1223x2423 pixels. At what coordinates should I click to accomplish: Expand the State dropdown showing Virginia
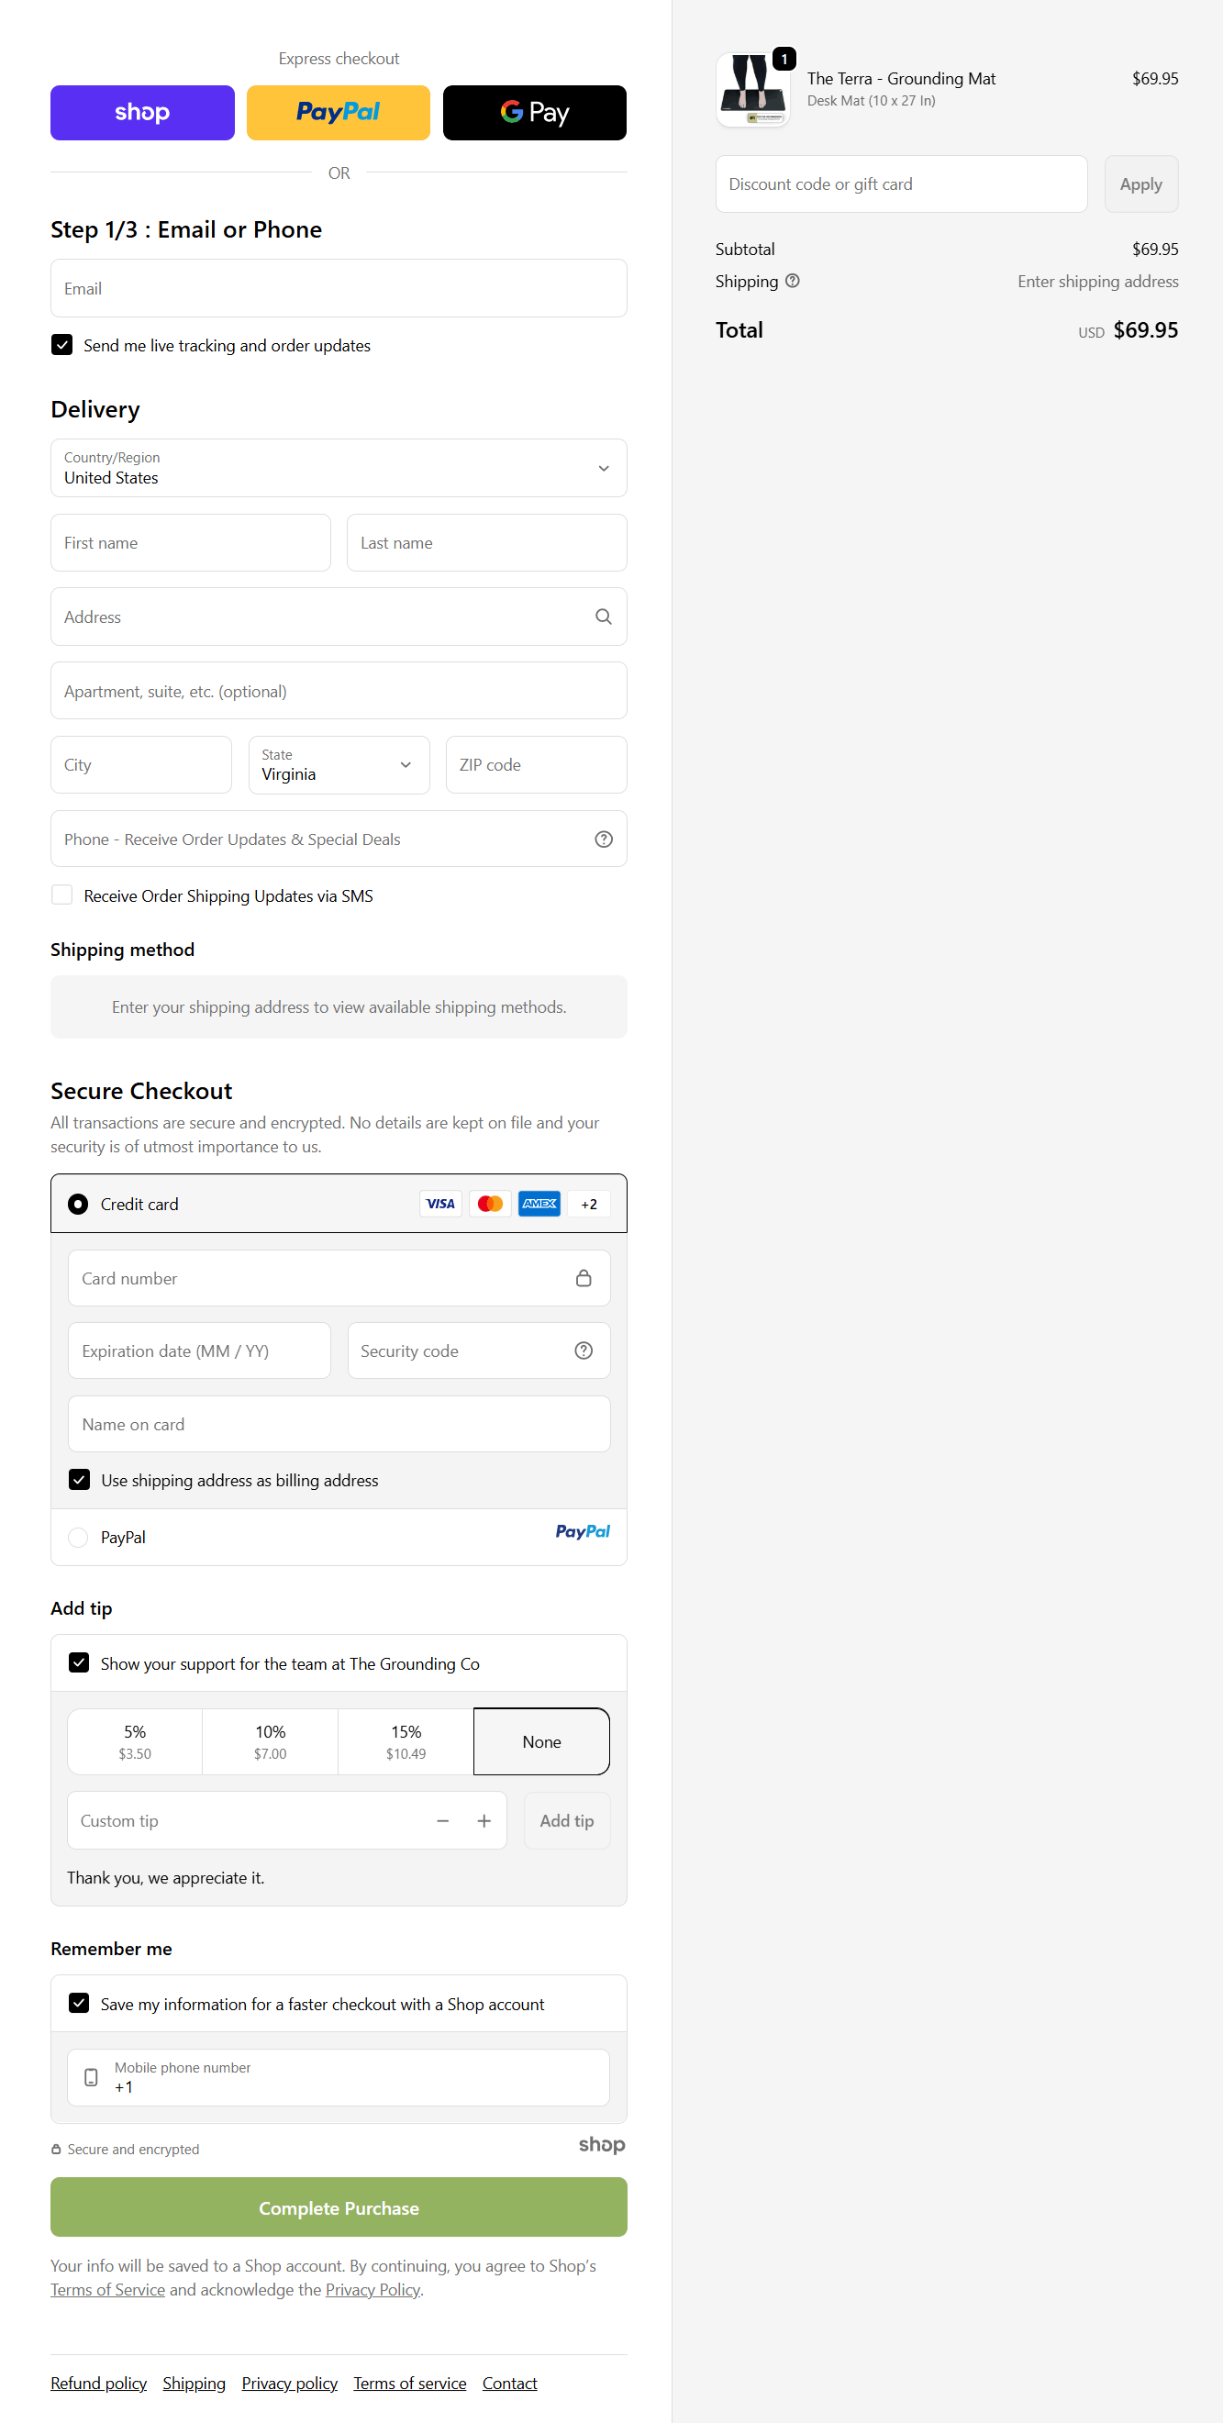pos(339,766)
